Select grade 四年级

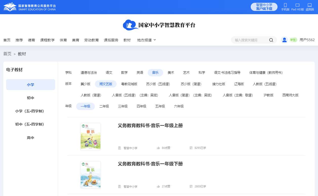coord(142,106)
